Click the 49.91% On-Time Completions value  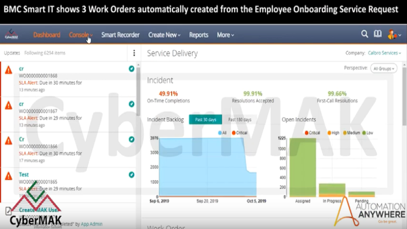[168, 94]
